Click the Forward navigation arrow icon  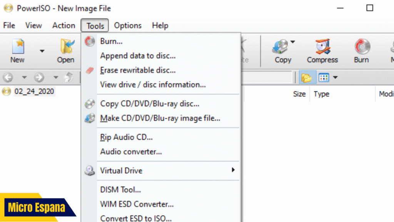pos(39,77)
